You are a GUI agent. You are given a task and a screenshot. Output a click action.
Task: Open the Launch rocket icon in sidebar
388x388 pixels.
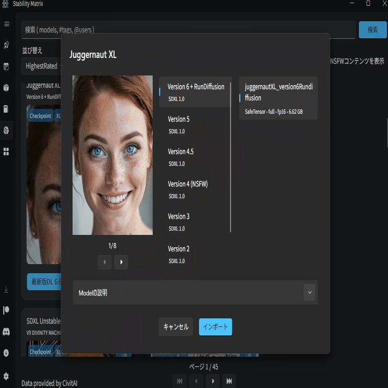pos(6,45)
